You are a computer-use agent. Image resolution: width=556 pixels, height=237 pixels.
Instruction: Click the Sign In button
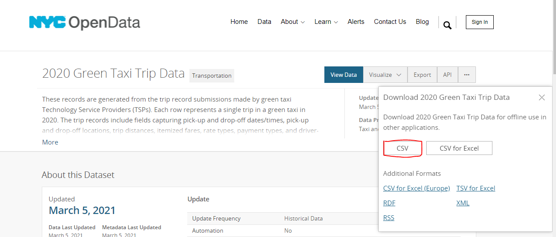click(x=480, y=22)
